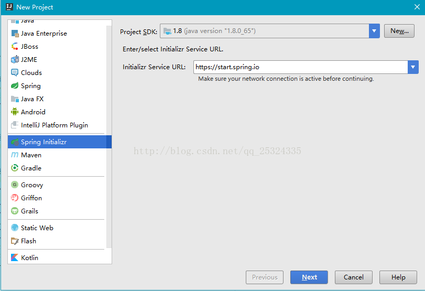This screenshot has height=291, width=425.
Task: Select Java Enterprise project type
Action: coord(57,34)
